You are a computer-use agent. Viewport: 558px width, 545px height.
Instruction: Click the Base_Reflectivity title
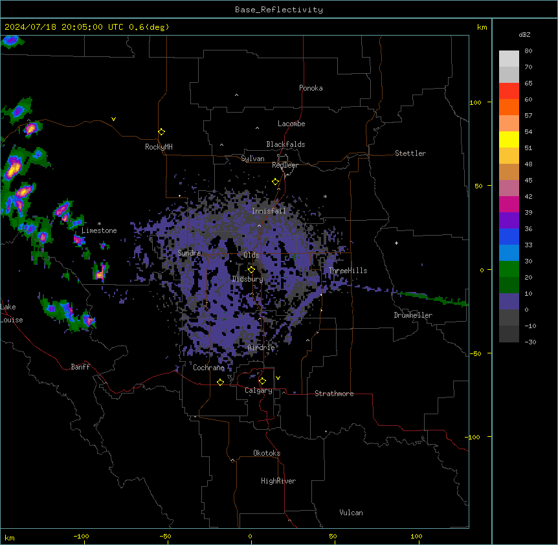pyautogui.click(x=279, y=10)
